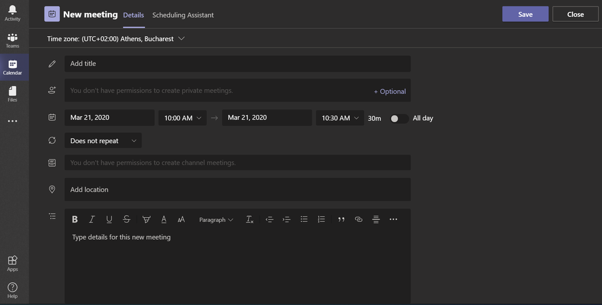Image resolution: width=602 pixels, height=305 pixels.
Task: Switch to the Scheduling Assistant tab
Action: 183,15
